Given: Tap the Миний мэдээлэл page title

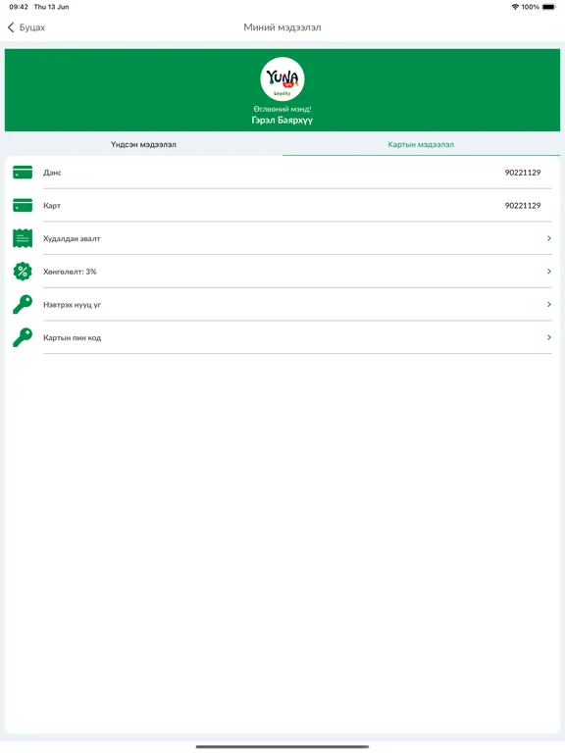Looking at the screenshot, I should coord(282,27).
